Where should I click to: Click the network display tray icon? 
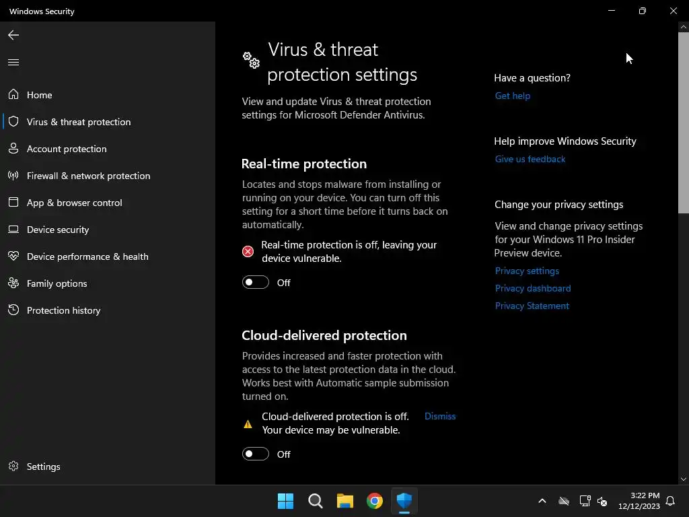tap(585, 501)
